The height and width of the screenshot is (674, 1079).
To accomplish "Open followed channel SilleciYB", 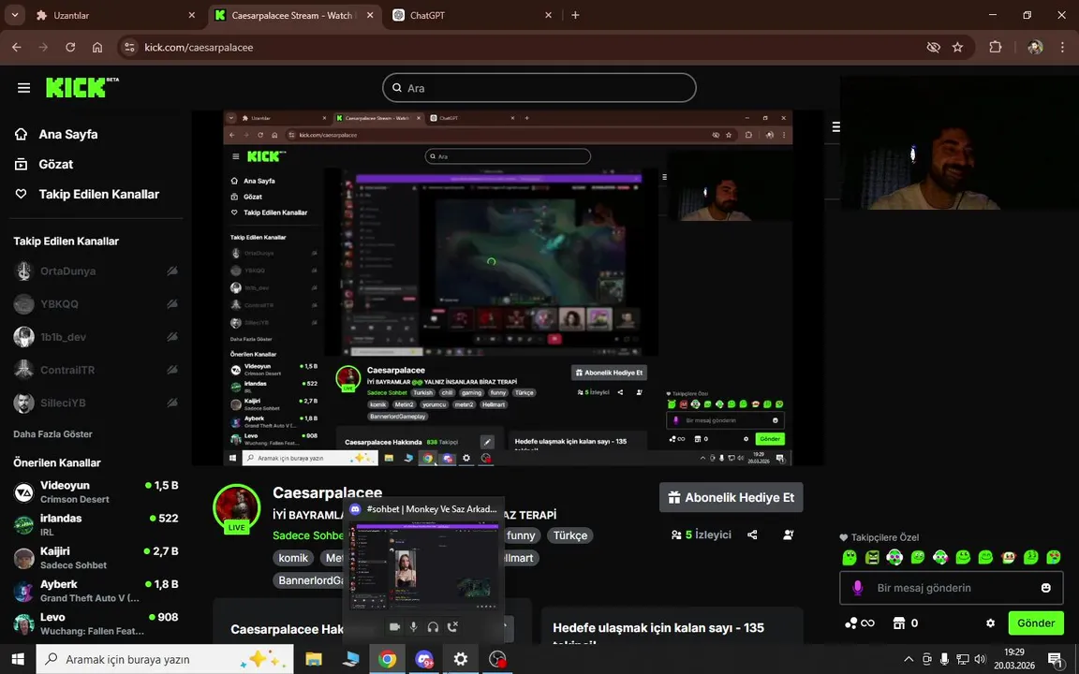I will 96,403.
